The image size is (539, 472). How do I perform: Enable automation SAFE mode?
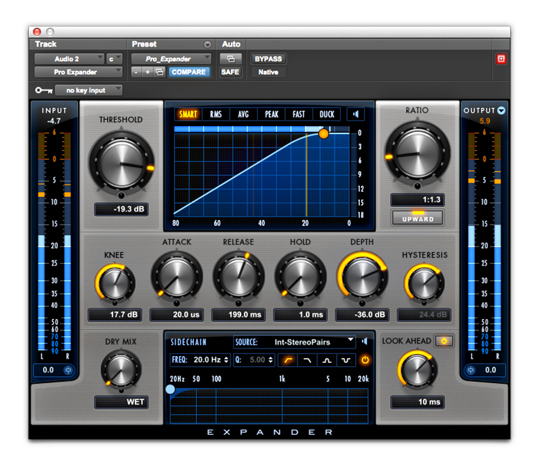(x=230, y=72)
